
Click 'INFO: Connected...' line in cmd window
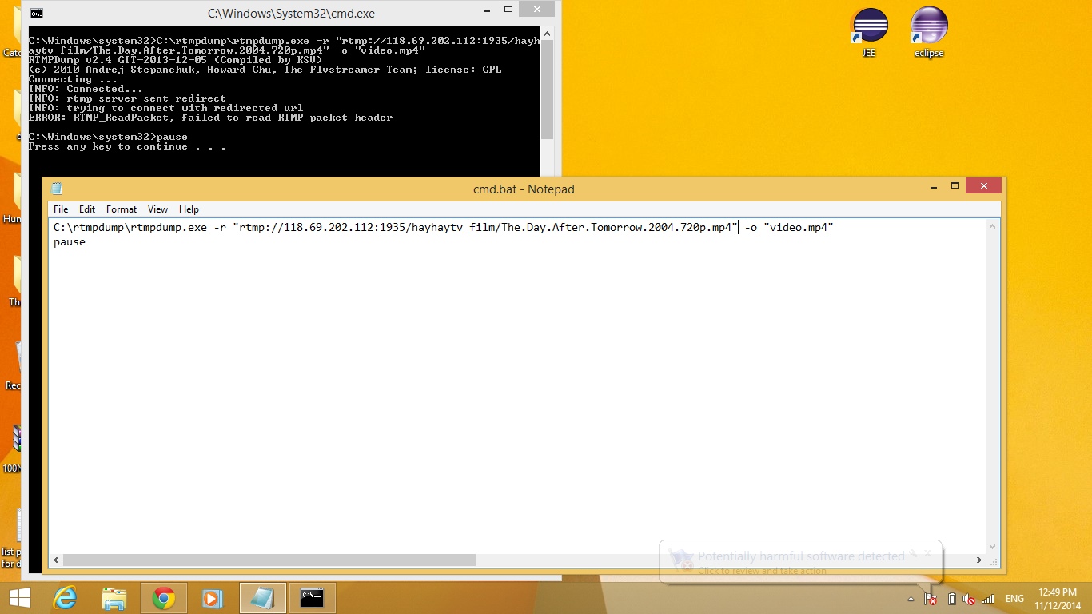86,89
